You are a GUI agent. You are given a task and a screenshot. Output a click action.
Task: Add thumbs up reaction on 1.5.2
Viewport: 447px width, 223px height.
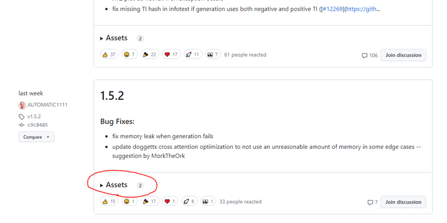(x=109, y=201)
